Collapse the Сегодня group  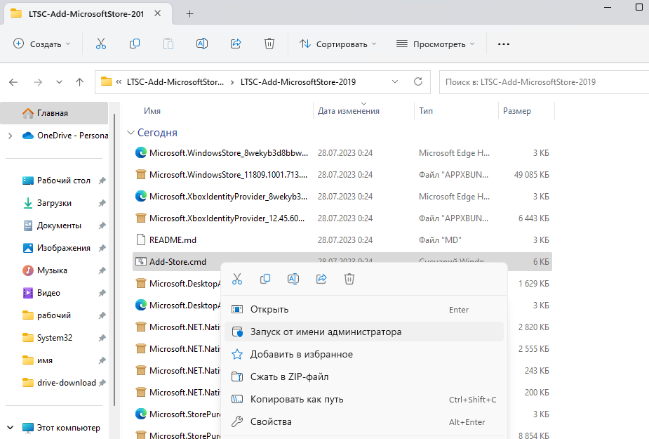coord(131,133)
